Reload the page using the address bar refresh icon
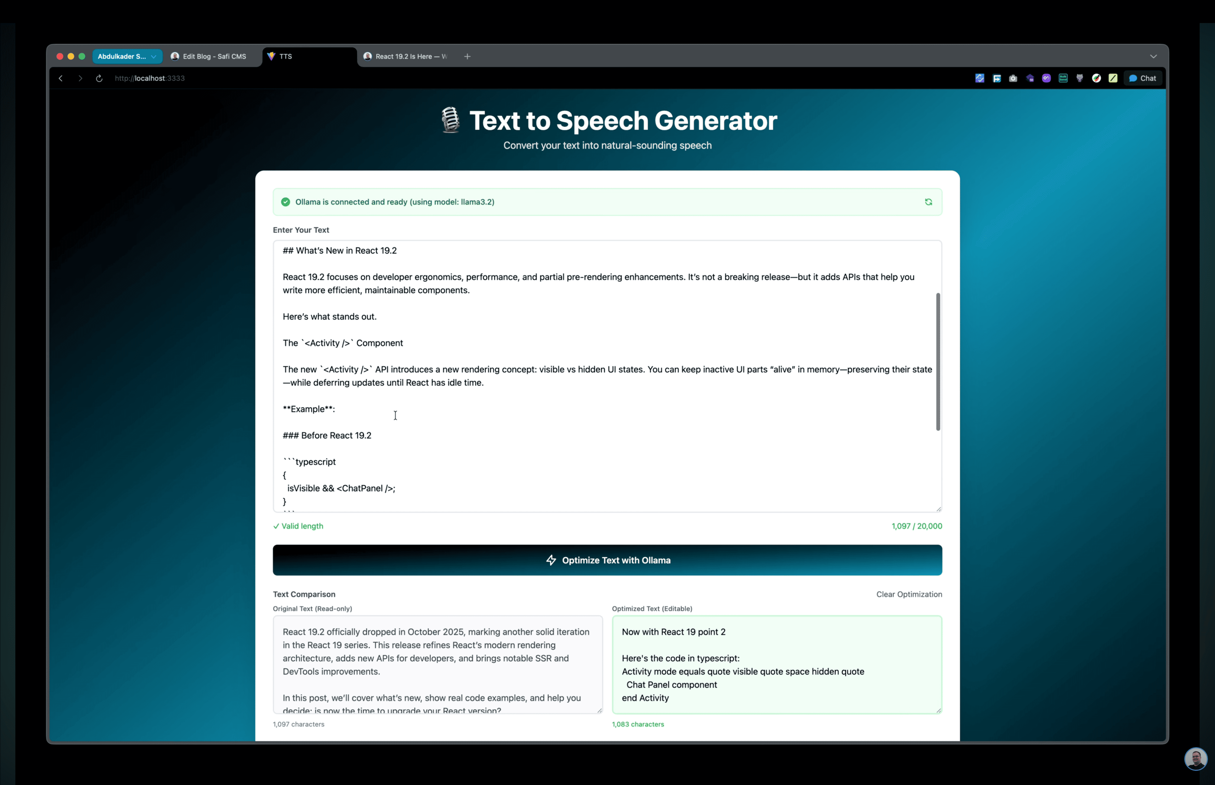 point(99,78)
